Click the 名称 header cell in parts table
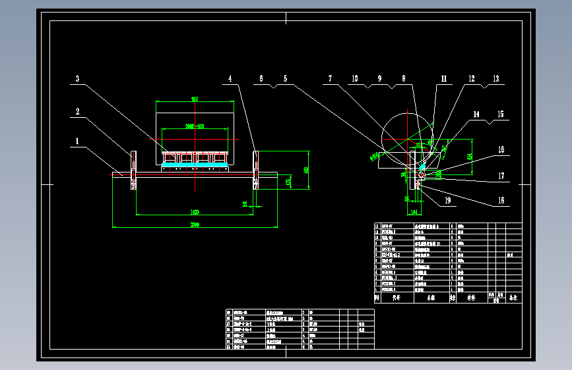Viewport: 572px width, 370px height. coord(431,298)
